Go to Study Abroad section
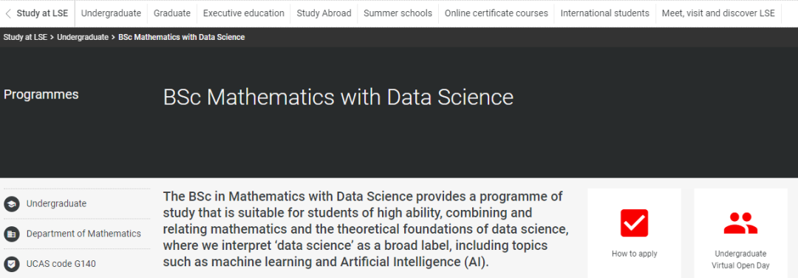This screenshot has width=798, height=278. click(324, 13)
